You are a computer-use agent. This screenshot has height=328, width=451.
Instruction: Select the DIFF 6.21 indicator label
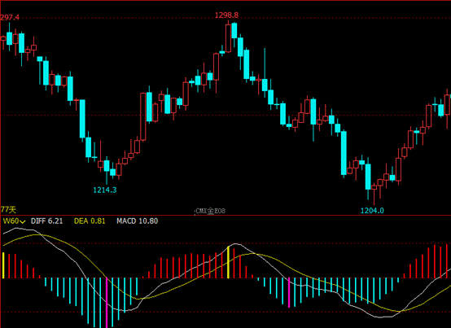46,221
